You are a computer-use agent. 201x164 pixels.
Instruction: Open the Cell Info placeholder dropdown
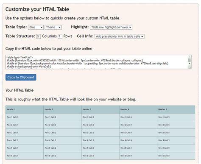(x=120, y=36)
